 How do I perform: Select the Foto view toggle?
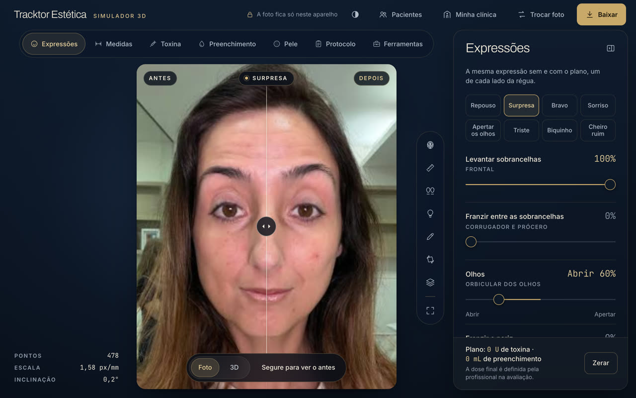(x=205, y=368)
